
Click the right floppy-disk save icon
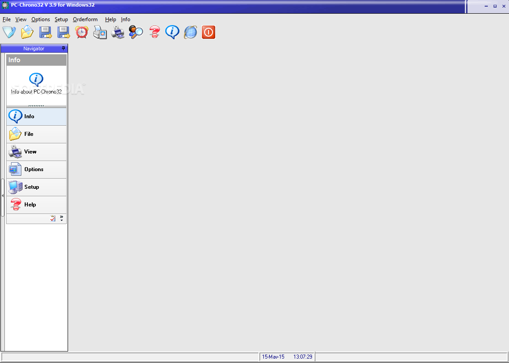tap(64, 32)
